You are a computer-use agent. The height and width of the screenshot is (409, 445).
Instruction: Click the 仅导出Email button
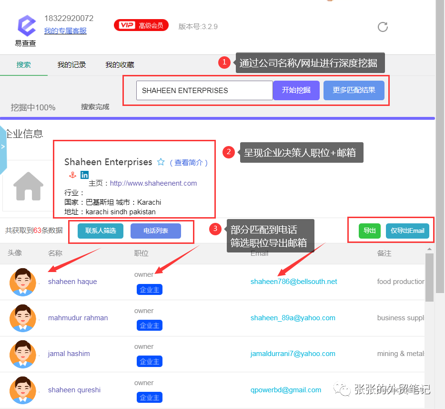407,231
